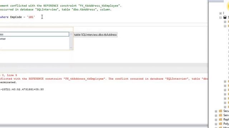Click the horizontal scrollbar below the messages
Viewport: 229px width, 128px height.
tap(104, 126)
